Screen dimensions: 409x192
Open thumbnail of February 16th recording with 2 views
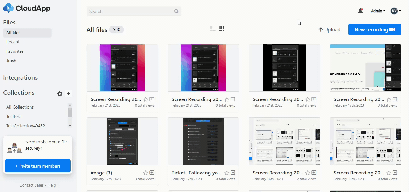click(284, 141)
